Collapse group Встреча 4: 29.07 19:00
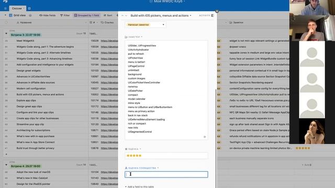The image size is (335, 188). [6, 165]
